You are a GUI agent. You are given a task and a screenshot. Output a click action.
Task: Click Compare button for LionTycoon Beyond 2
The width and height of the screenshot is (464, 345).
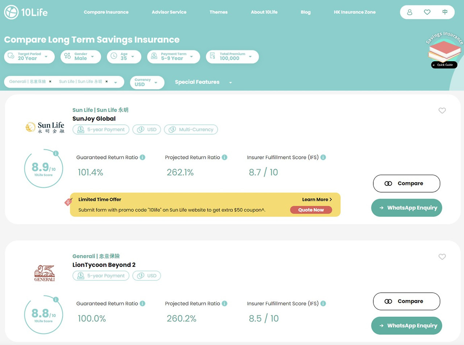406,301
